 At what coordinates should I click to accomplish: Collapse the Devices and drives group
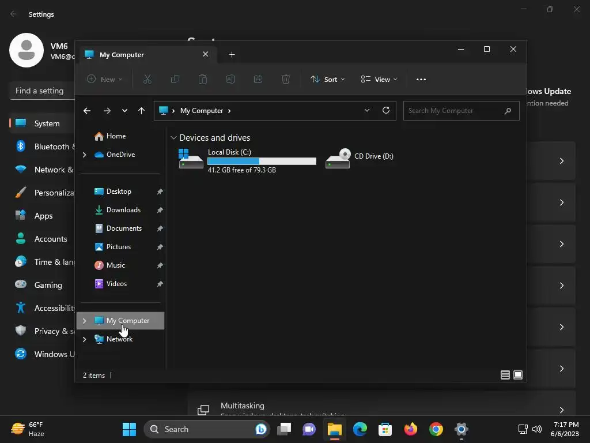click(173, 138)
